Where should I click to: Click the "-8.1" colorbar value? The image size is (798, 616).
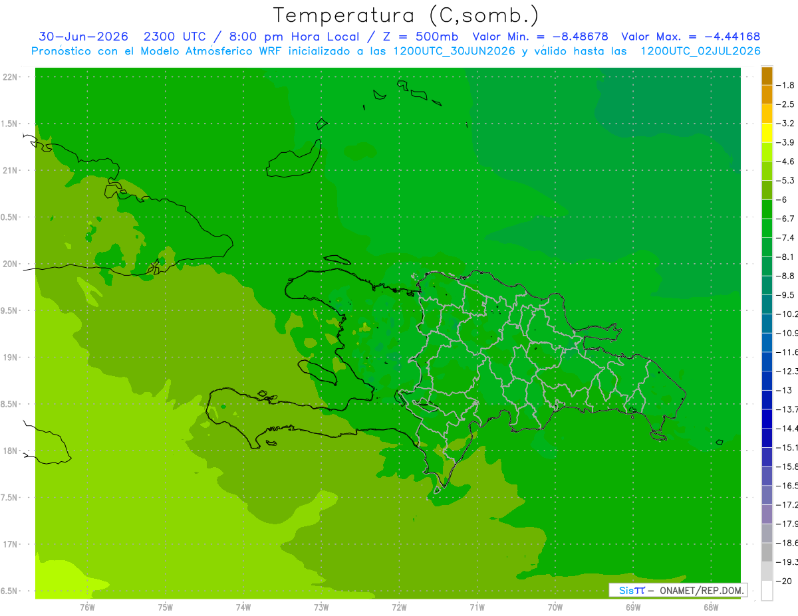(786, 257)
